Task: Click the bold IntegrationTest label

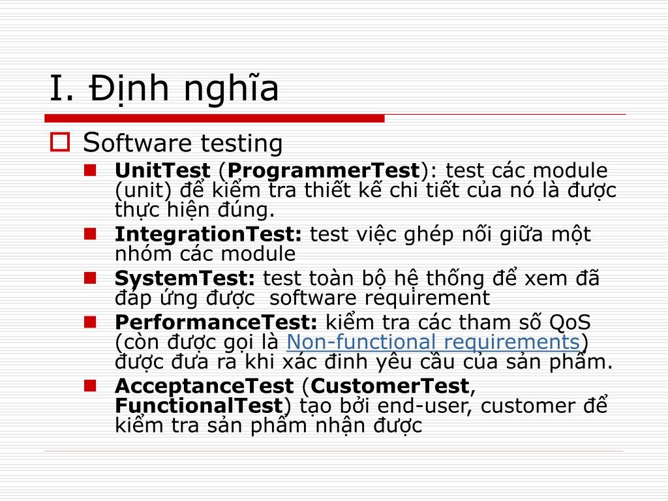Action: [208, 235]
